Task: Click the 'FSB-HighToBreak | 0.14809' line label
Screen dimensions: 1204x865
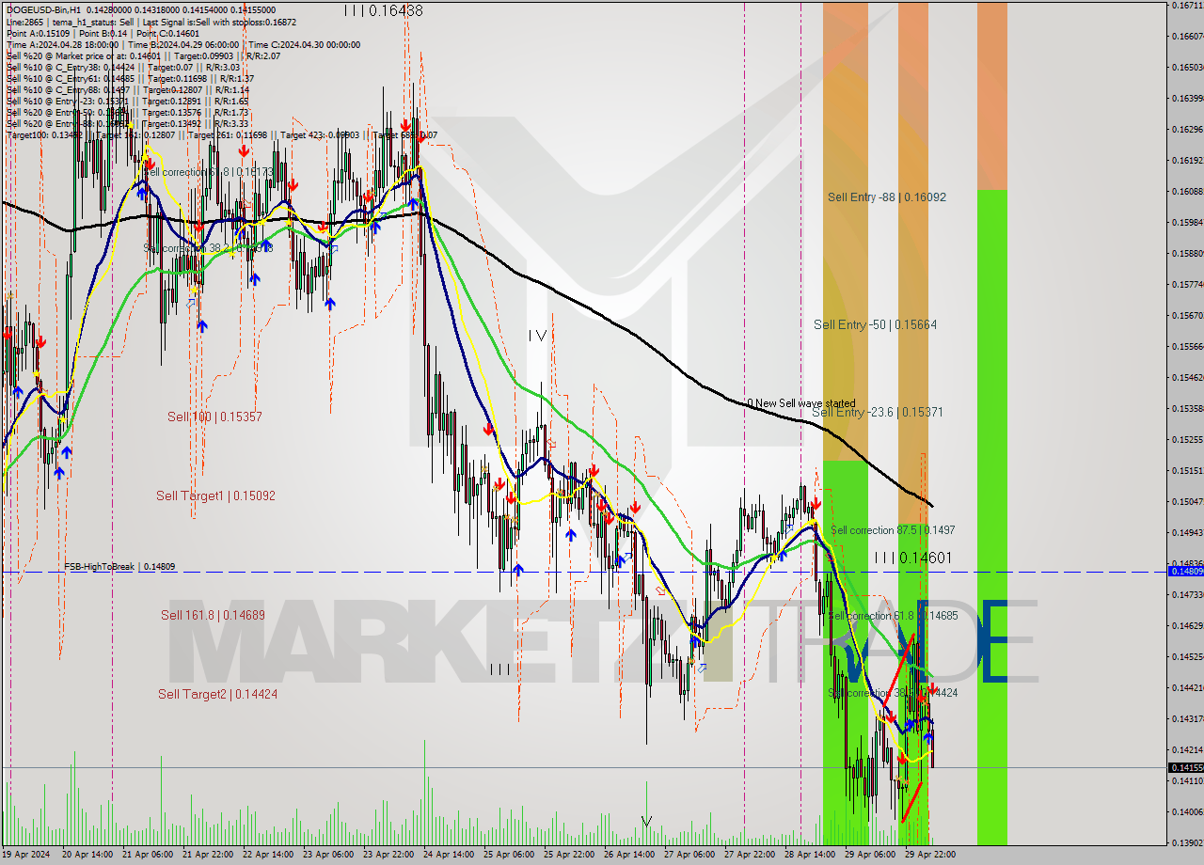Action: pyautogui.click(x=119, y=567)
